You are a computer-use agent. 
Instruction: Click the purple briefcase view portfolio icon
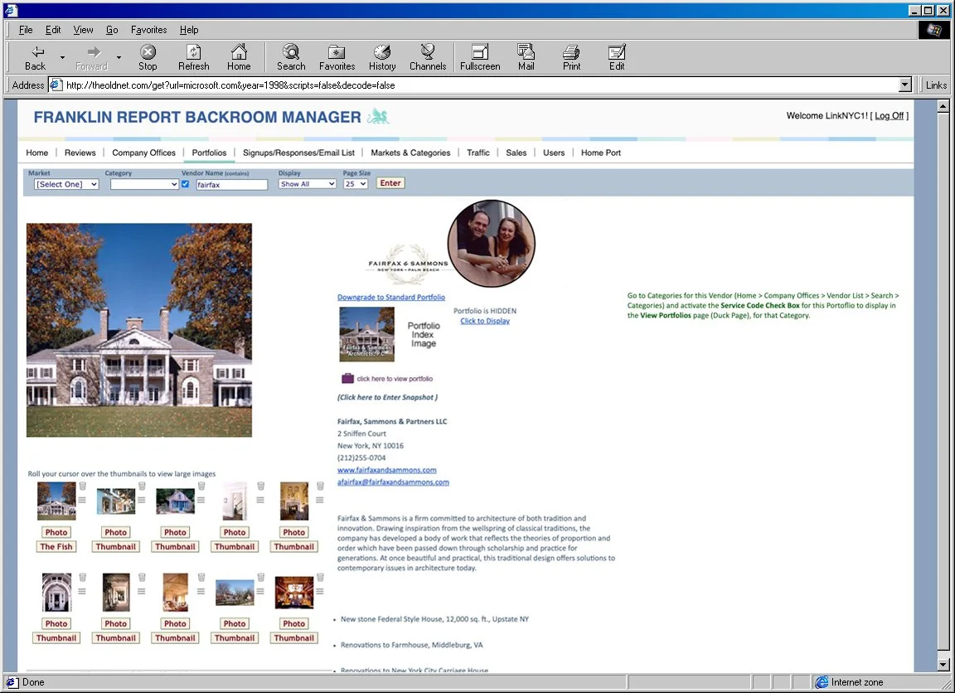tap(347, 378)
